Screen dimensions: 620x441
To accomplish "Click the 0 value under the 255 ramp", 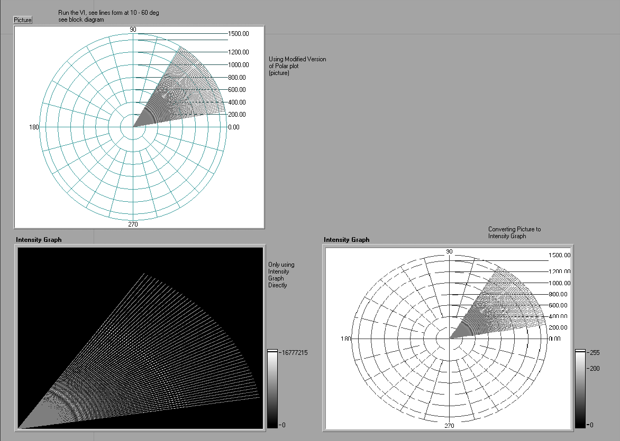I will [591, 425].
